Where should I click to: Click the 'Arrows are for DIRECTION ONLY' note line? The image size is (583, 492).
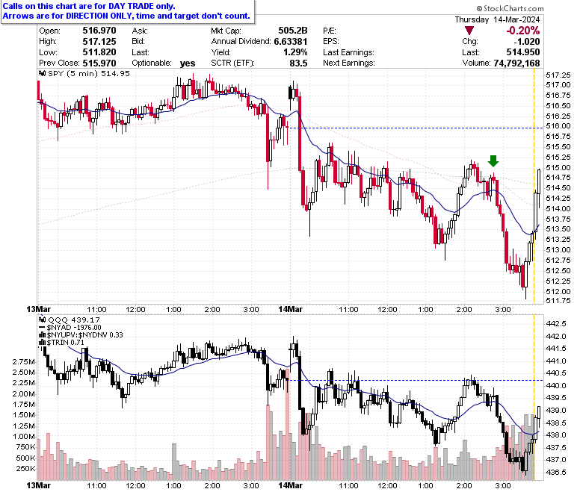(126, 16)
